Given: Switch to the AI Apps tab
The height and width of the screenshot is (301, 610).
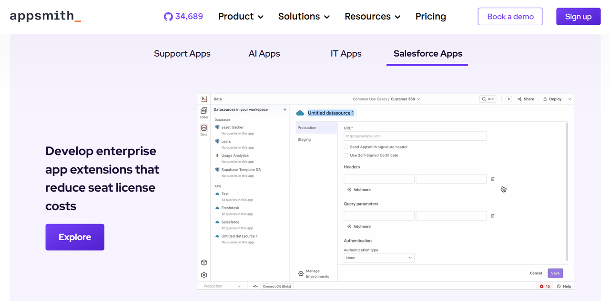Looking at the screenshot, I should point(264,54).
